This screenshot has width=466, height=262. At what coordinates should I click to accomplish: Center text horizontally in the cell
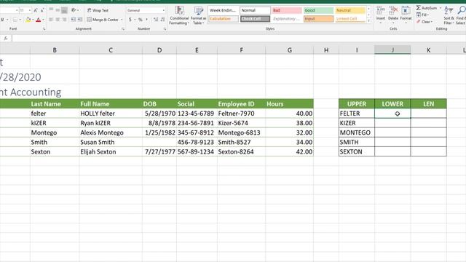(x=58, y=20)
